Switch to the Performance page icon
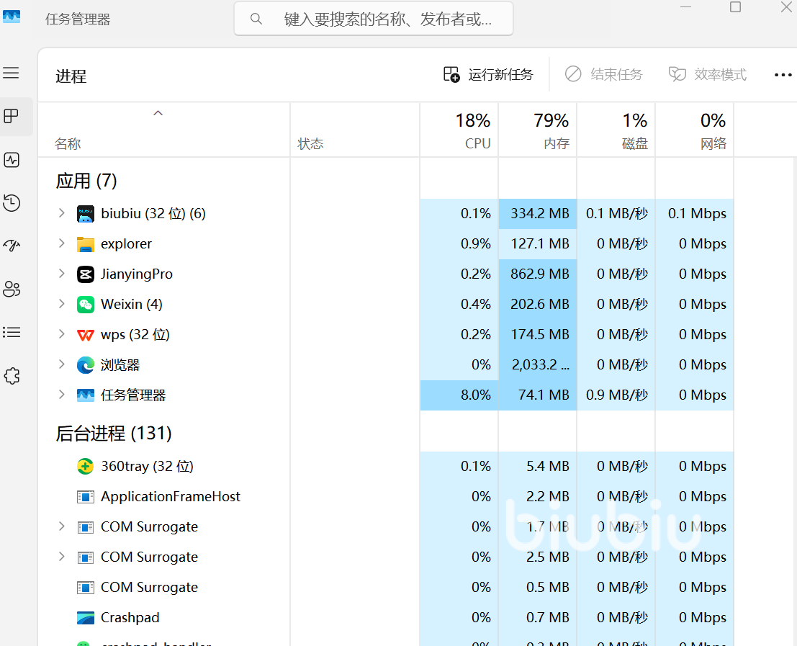 [12, 160]
